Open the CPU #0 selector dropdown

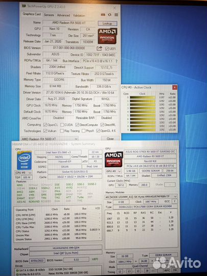click(24, 173)
